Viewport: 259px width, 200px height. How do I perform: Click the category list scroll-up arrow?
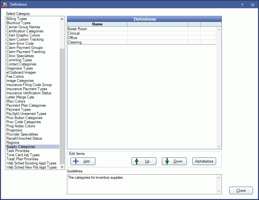pos(62,19)
